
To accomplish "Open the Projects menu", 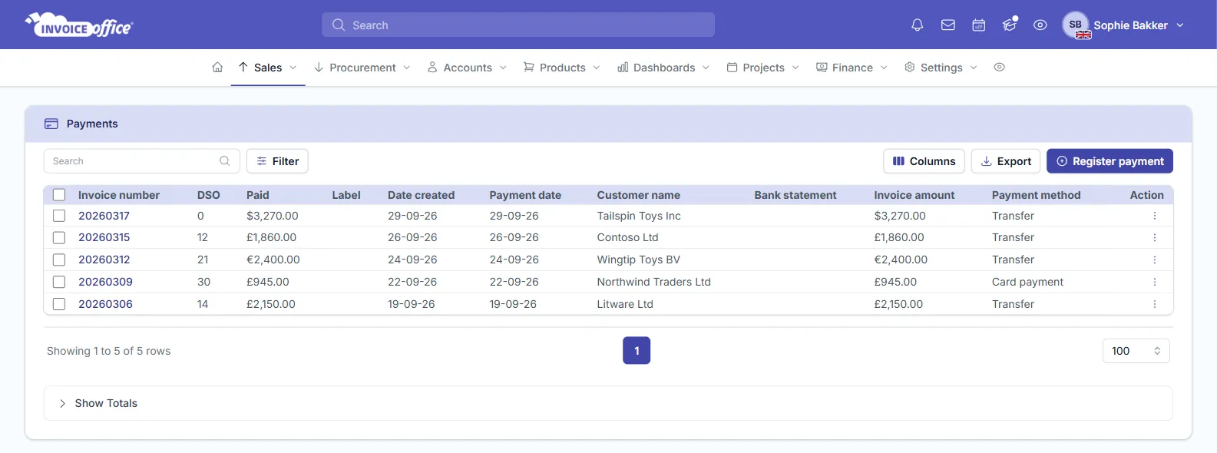I will click(763, 68).
